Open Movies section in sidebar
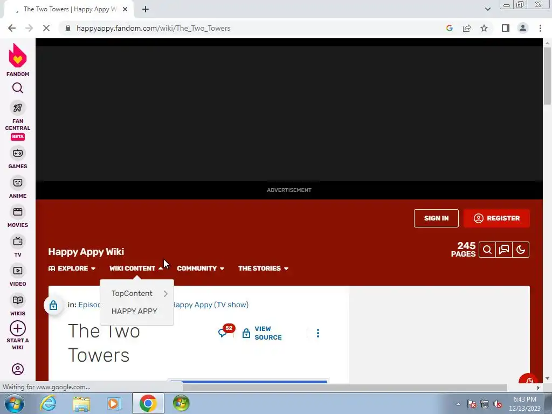This screenshot has height=414, width=552. click(18, 217)
